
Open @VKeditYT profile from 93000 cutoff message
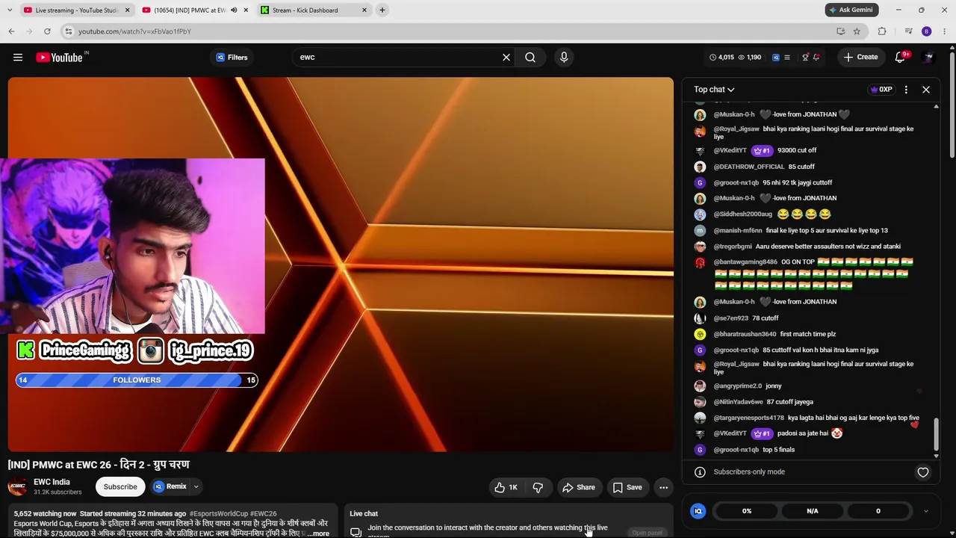point(730,151)
